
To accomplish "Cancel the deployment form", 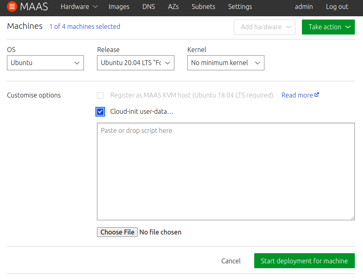I will 231,261.
